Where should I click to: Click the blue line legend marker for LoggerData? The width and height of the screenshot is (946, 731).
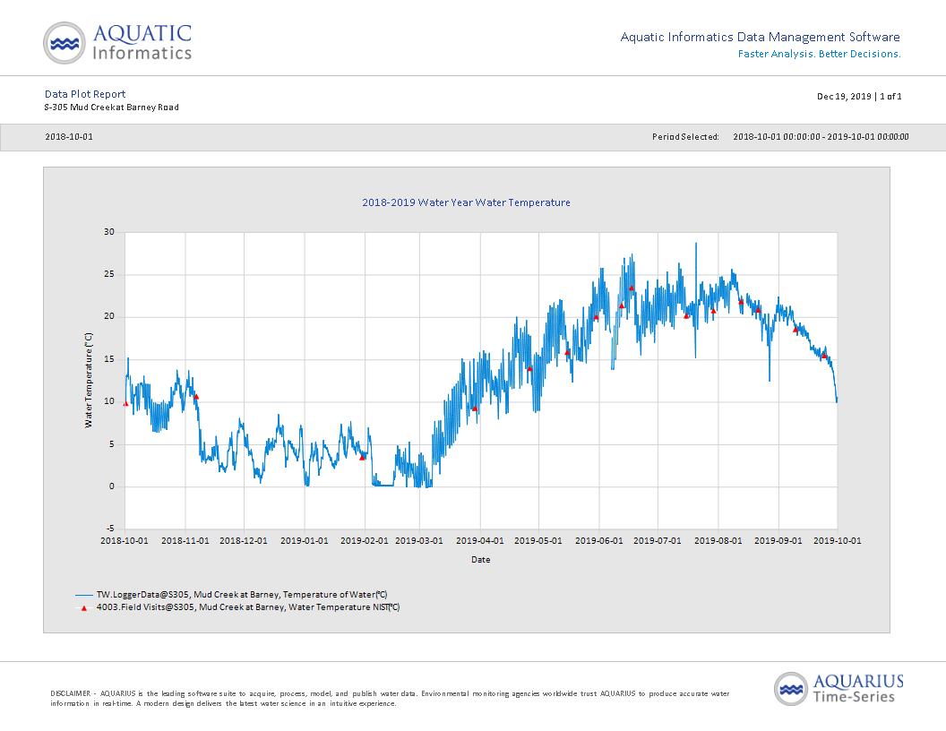pos(84,596)
